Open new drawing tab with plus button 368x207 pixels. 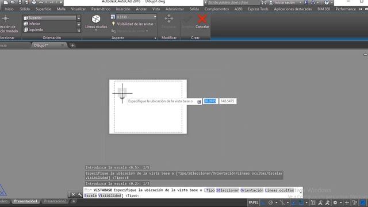(x=72, y=45)
